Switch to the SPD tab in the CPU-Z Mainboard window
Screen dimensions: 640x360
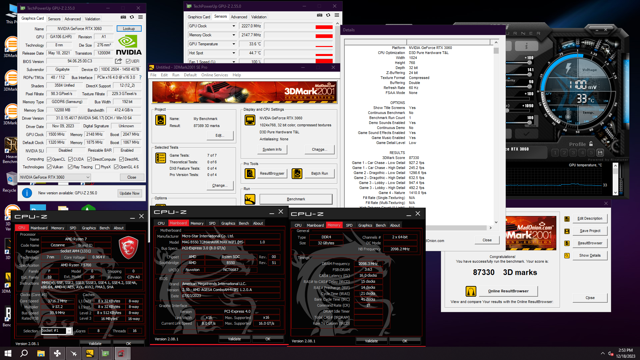click(212, 223)
